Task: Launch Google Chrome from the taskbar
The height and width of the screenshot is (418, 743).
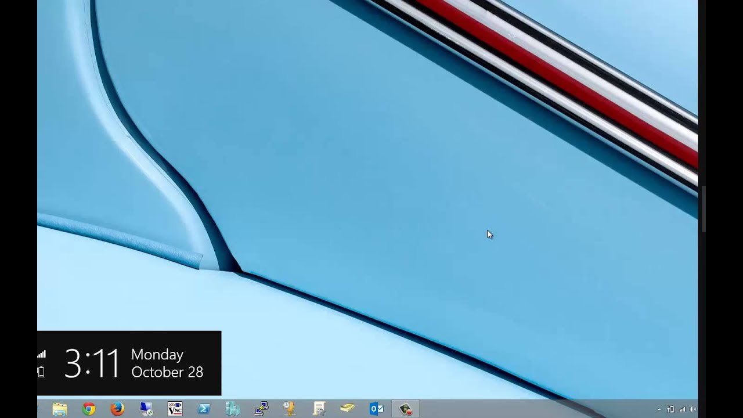Action: pos(88,409)
